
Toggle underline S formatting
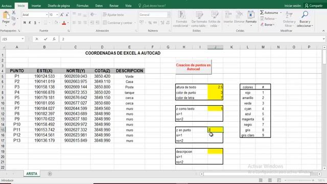[x=35, y=22]
